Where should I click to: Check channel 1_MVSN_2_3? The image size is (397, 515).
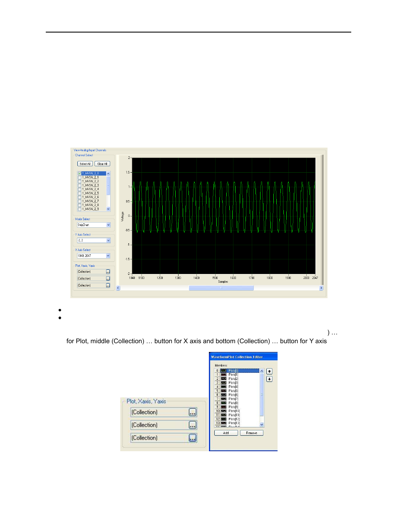tap(79, 186)
